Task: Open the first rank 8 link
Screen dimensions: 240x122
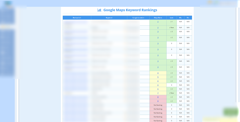Action: pos(158,97)
